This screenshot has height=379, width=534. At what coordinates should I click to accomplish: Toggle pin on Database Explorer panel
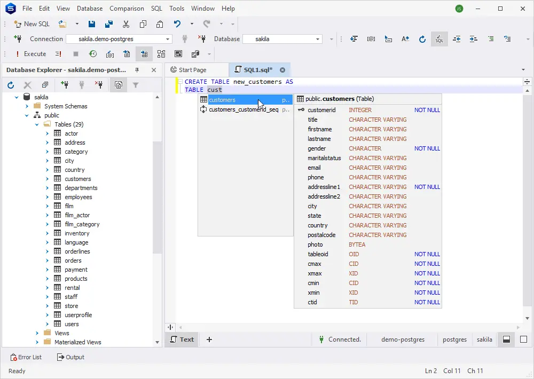[137, 70]
